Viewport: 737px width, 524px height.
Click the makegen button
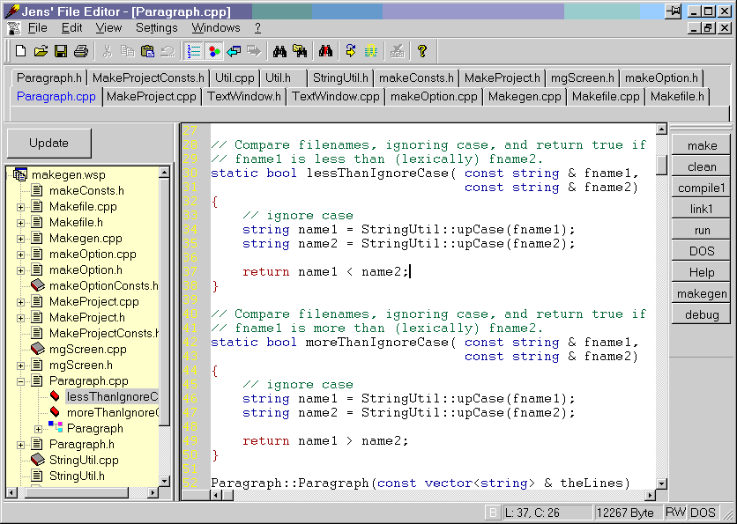coord(702,293)
